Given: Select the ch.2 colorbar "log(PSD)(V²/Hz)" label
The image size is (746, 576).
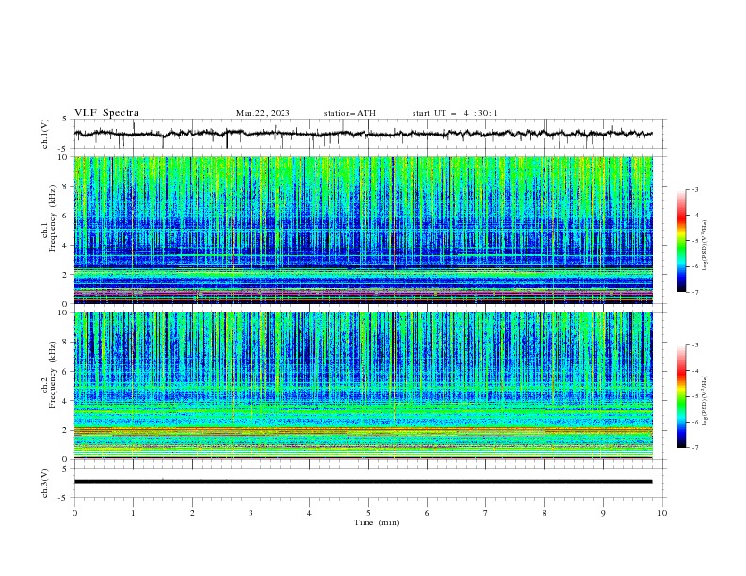Looking at the screenshot, I should (x=705, y=400).
